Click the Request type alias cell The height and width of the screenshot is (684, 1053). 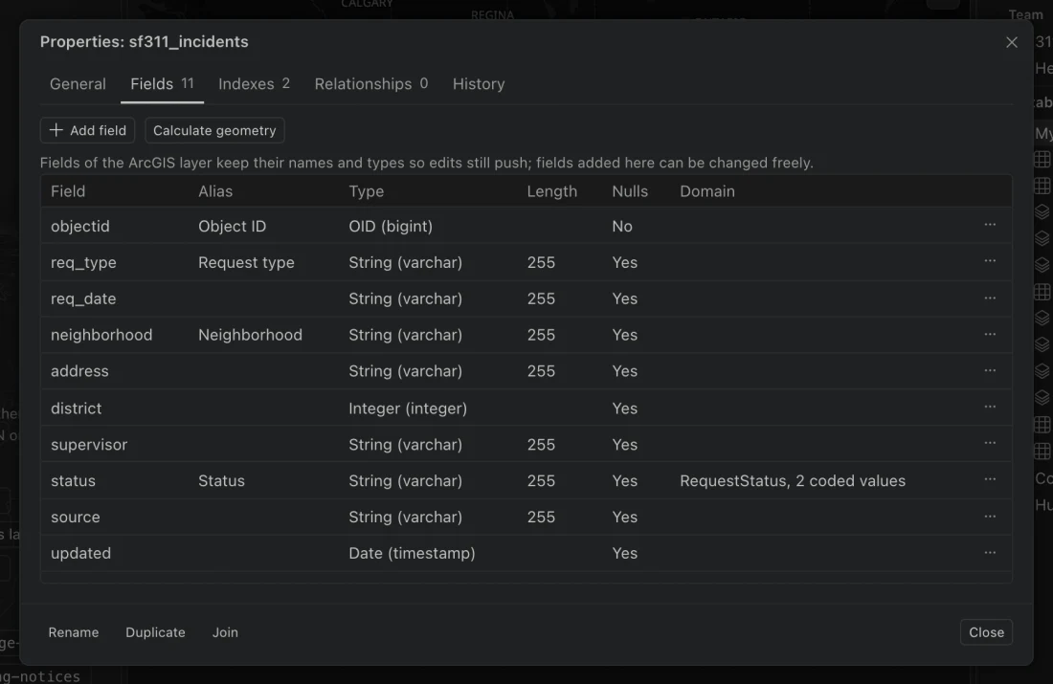246,262
